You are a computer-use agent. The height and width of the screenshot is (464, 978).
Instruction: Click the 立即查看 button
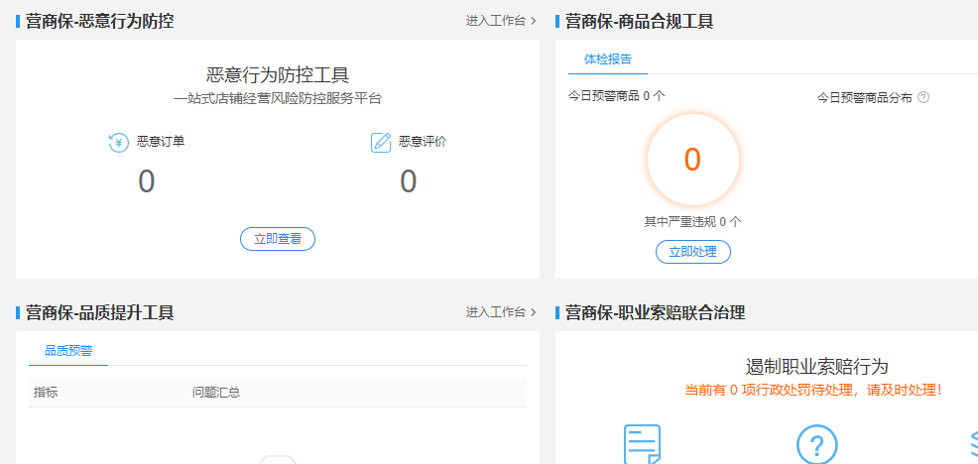coord(278,239)
